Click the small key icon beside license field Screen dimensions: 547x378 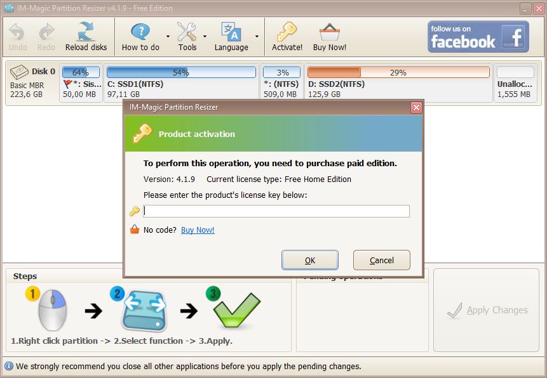135,211
